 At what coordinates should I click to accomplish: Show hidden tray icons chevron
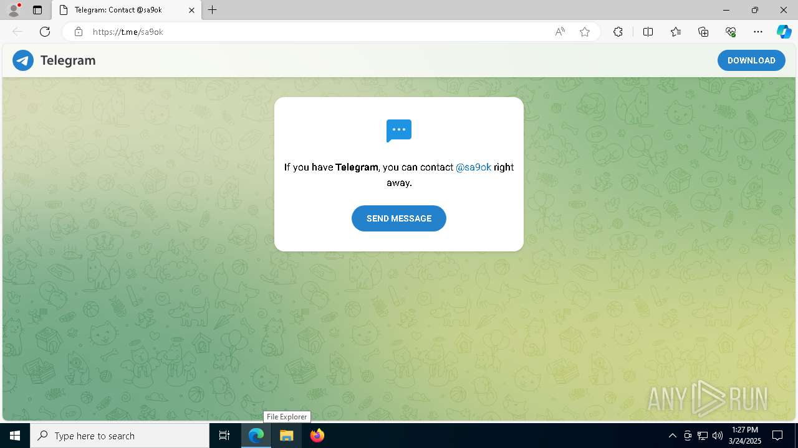(672, 436)
